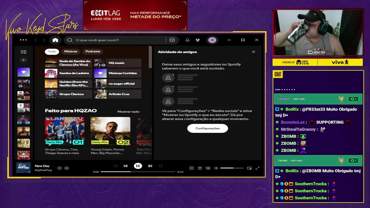370x208 pixels.
Task: Click the New Day album art thumbnail
Action: pyautogui.click(x=23, y=168)
